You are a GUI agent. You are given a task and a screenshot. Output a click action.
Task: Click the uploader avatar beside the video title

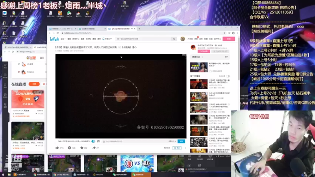tap(193, 47)
